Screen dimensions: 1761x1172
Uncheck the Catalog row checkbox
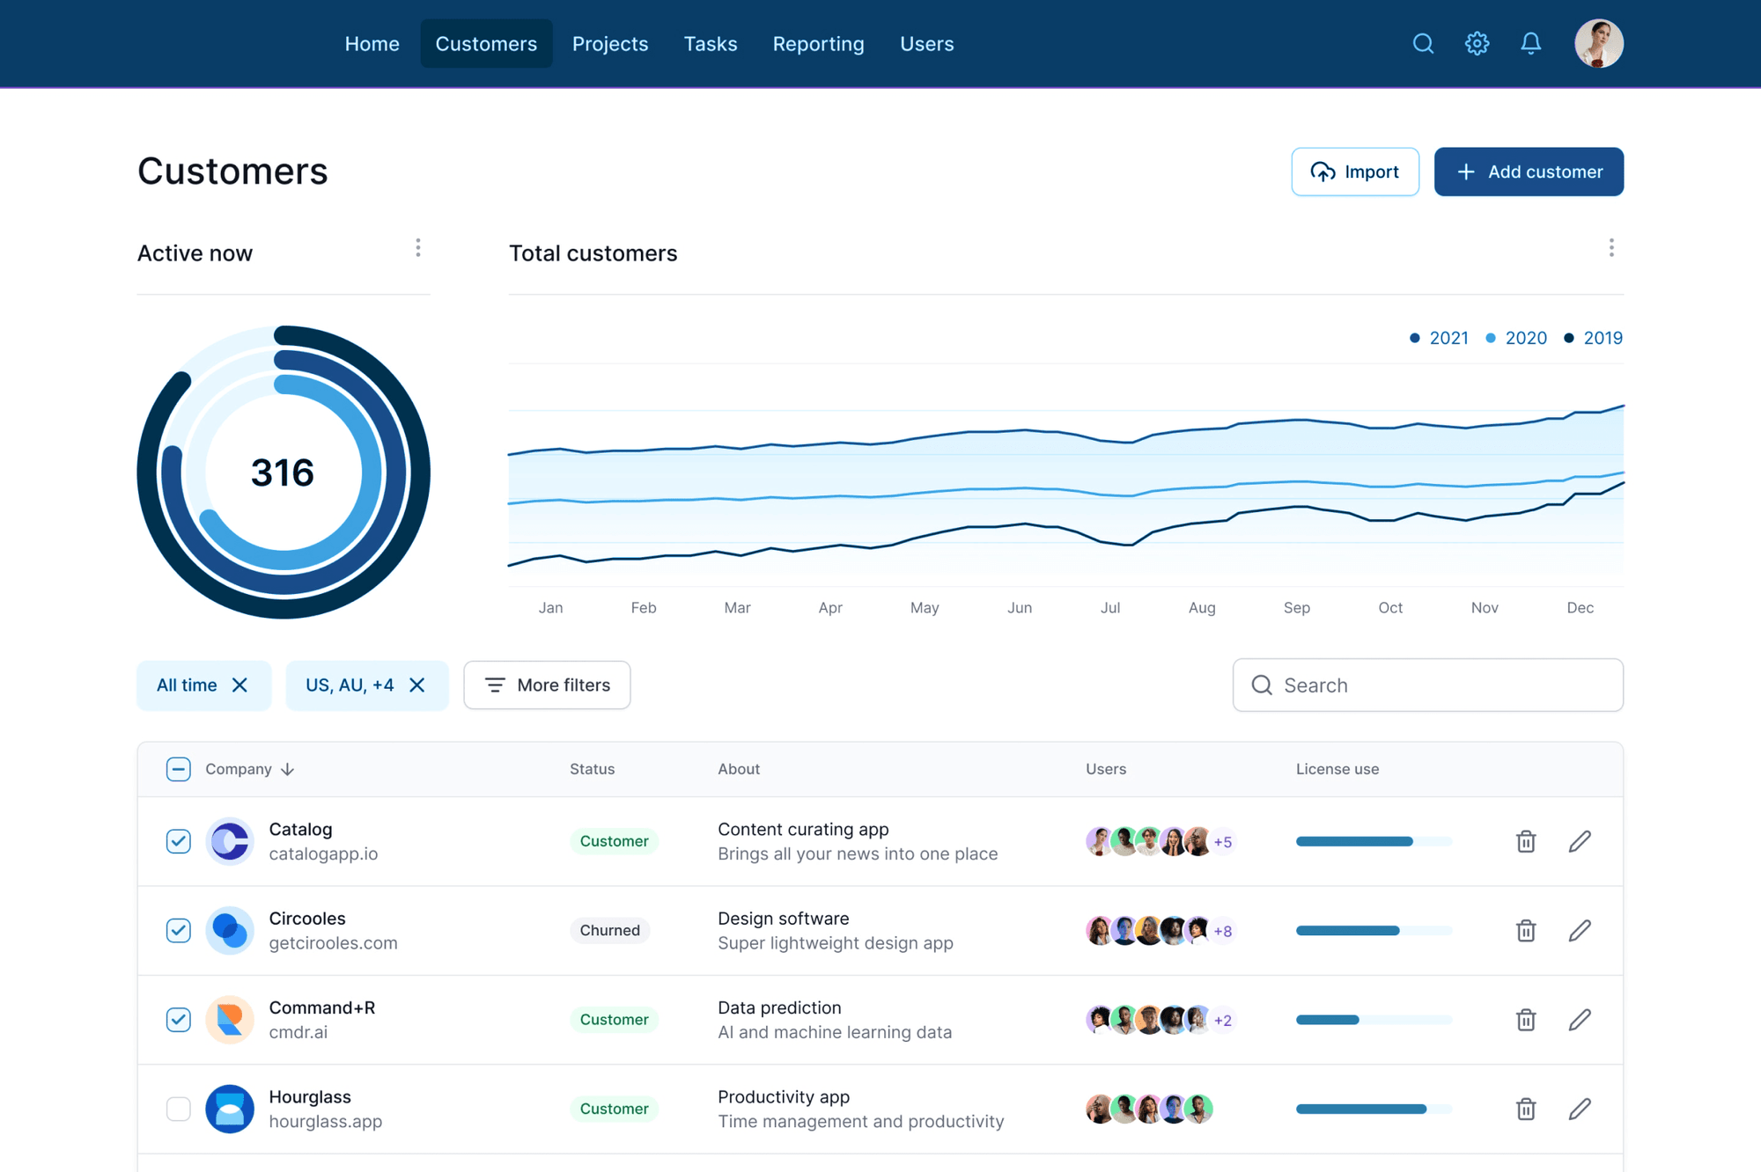pyautogui.click(x=179, y=841)
